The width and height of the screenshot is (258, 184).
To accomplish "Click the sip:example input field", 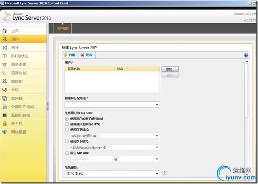I will [x=91, y=159].
